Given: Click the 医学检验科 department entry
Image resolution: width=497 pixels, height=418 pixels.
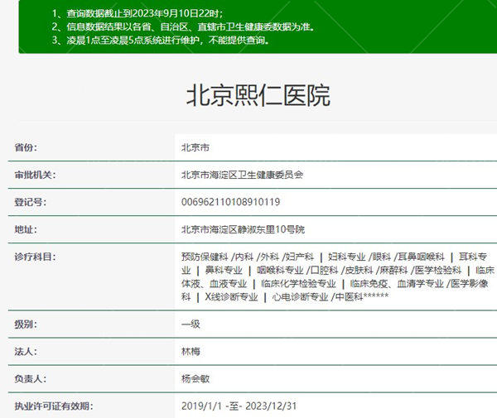Looking at the screenshot, I should pos(437,270).
